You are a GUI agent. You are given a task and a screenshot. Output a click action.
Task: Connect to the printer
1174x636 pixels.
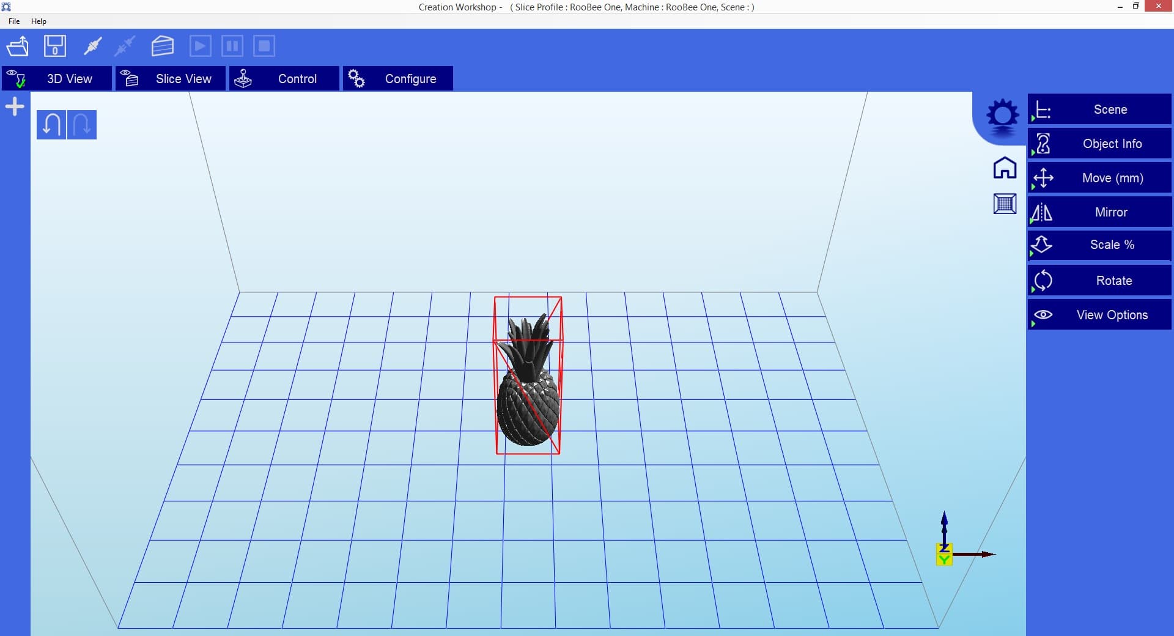click(x=92, y=46)
